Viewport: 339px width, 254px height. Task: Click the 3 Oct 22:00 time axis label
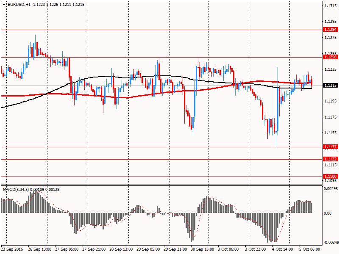(256, 249)
